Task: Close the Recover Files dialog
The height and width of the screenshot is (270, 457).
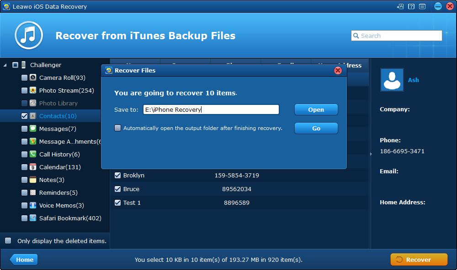Action: [338, 70]
